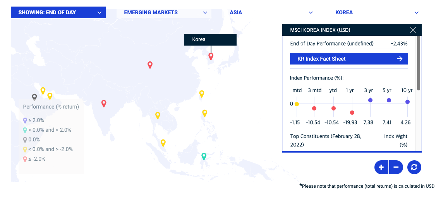Click the -19.93 one-year return value

[350, 122]
